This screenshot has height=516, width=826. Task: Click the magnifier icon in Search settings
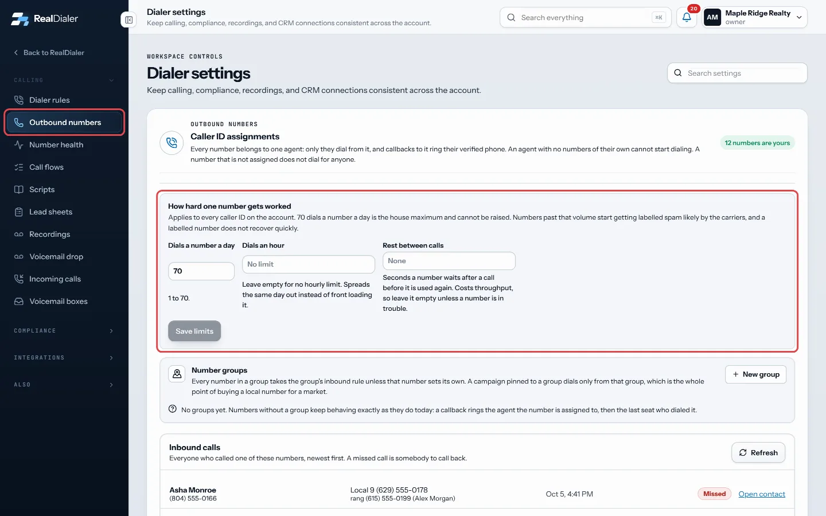coord(678,73)
